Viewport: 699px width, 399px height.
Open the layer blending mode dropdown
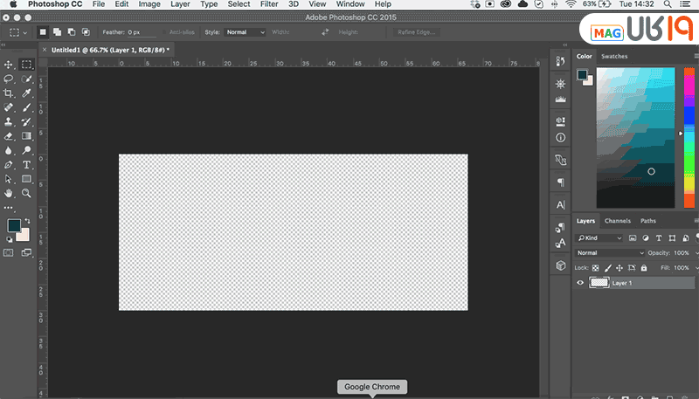tap(610, 253)
